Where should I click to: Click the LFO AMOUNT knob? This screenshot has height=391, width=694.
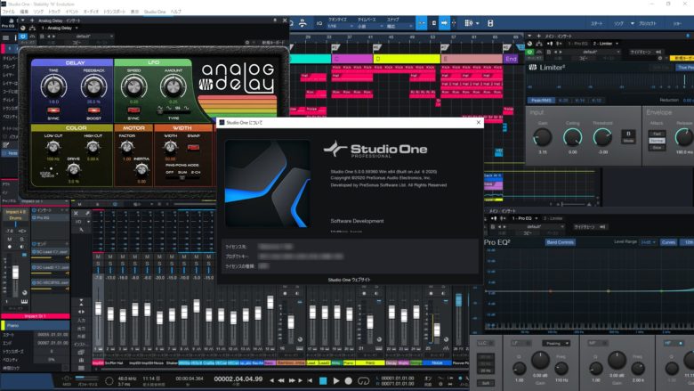tap(173, 86)
